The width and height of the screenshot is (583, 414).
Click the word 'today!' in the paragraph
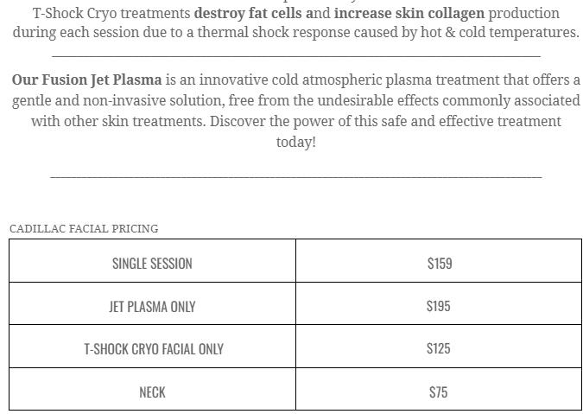pyautogui.click(x=296, y=142)
